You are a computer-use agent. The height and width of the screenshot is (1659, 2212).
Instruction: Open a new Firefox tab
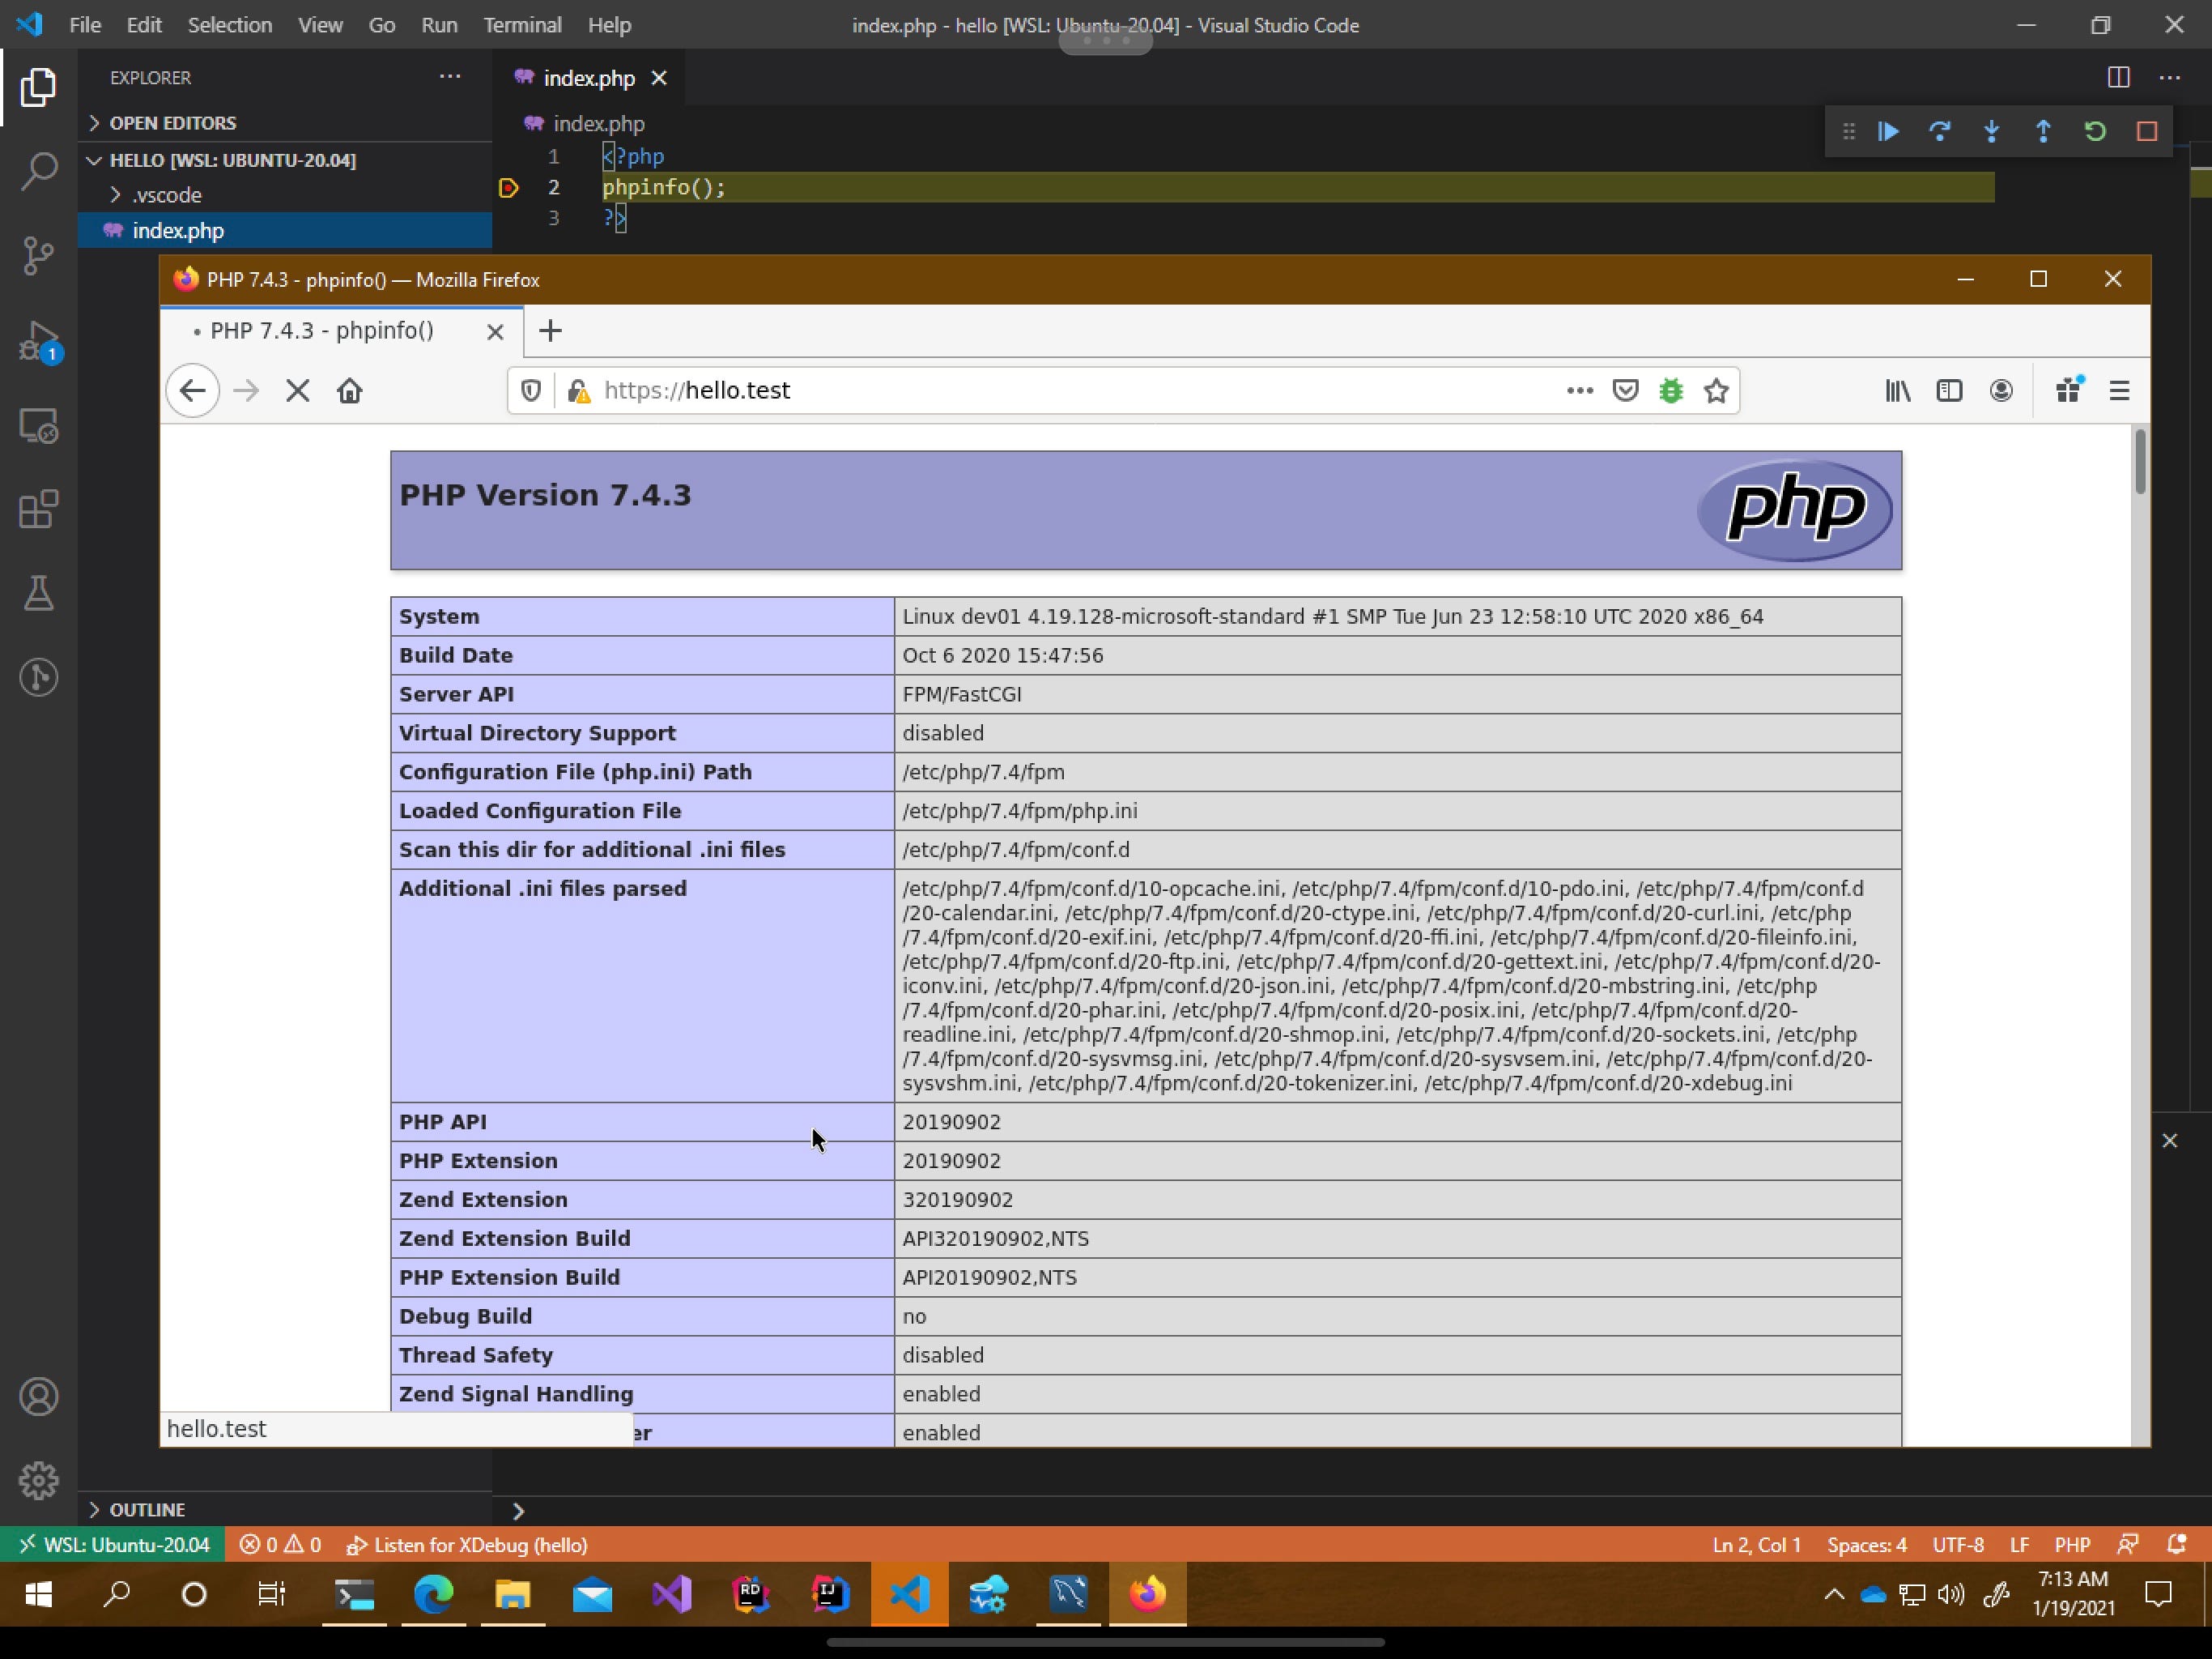[550, 331]
